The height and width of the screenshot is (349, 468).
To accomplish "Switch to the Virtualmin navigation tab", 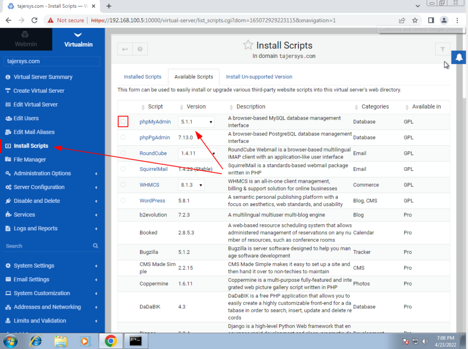I will (79, 39).
